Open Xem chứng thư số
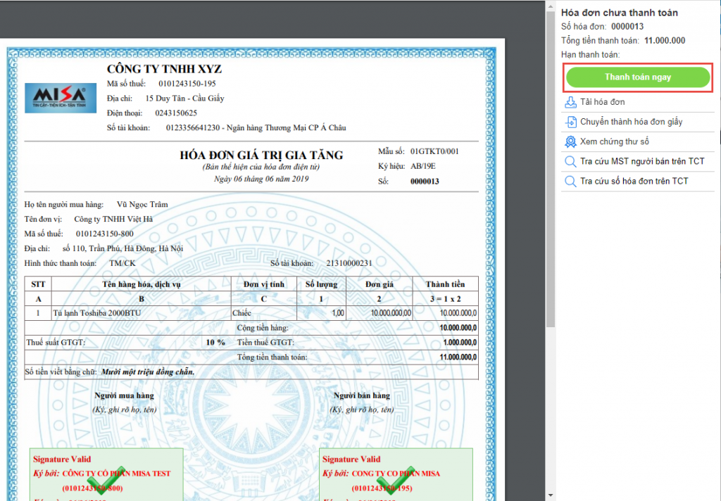Image resolution: width=721 pixels, height=501 pixels. (x=614, y=141)
